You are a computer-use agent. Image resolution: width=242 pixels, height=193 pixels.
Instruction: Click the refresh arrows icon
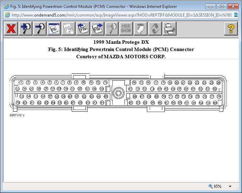click(x=155, y=29)
